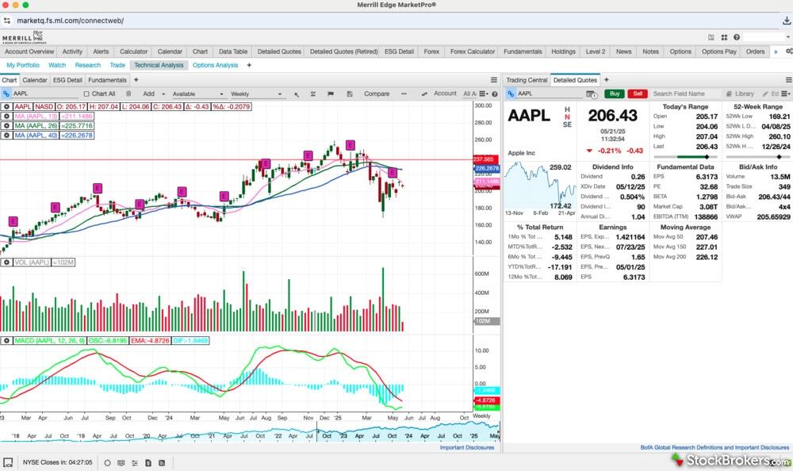Open the Important Disclosures link
This screenshot has width=793, height=471.
point(466,447)
